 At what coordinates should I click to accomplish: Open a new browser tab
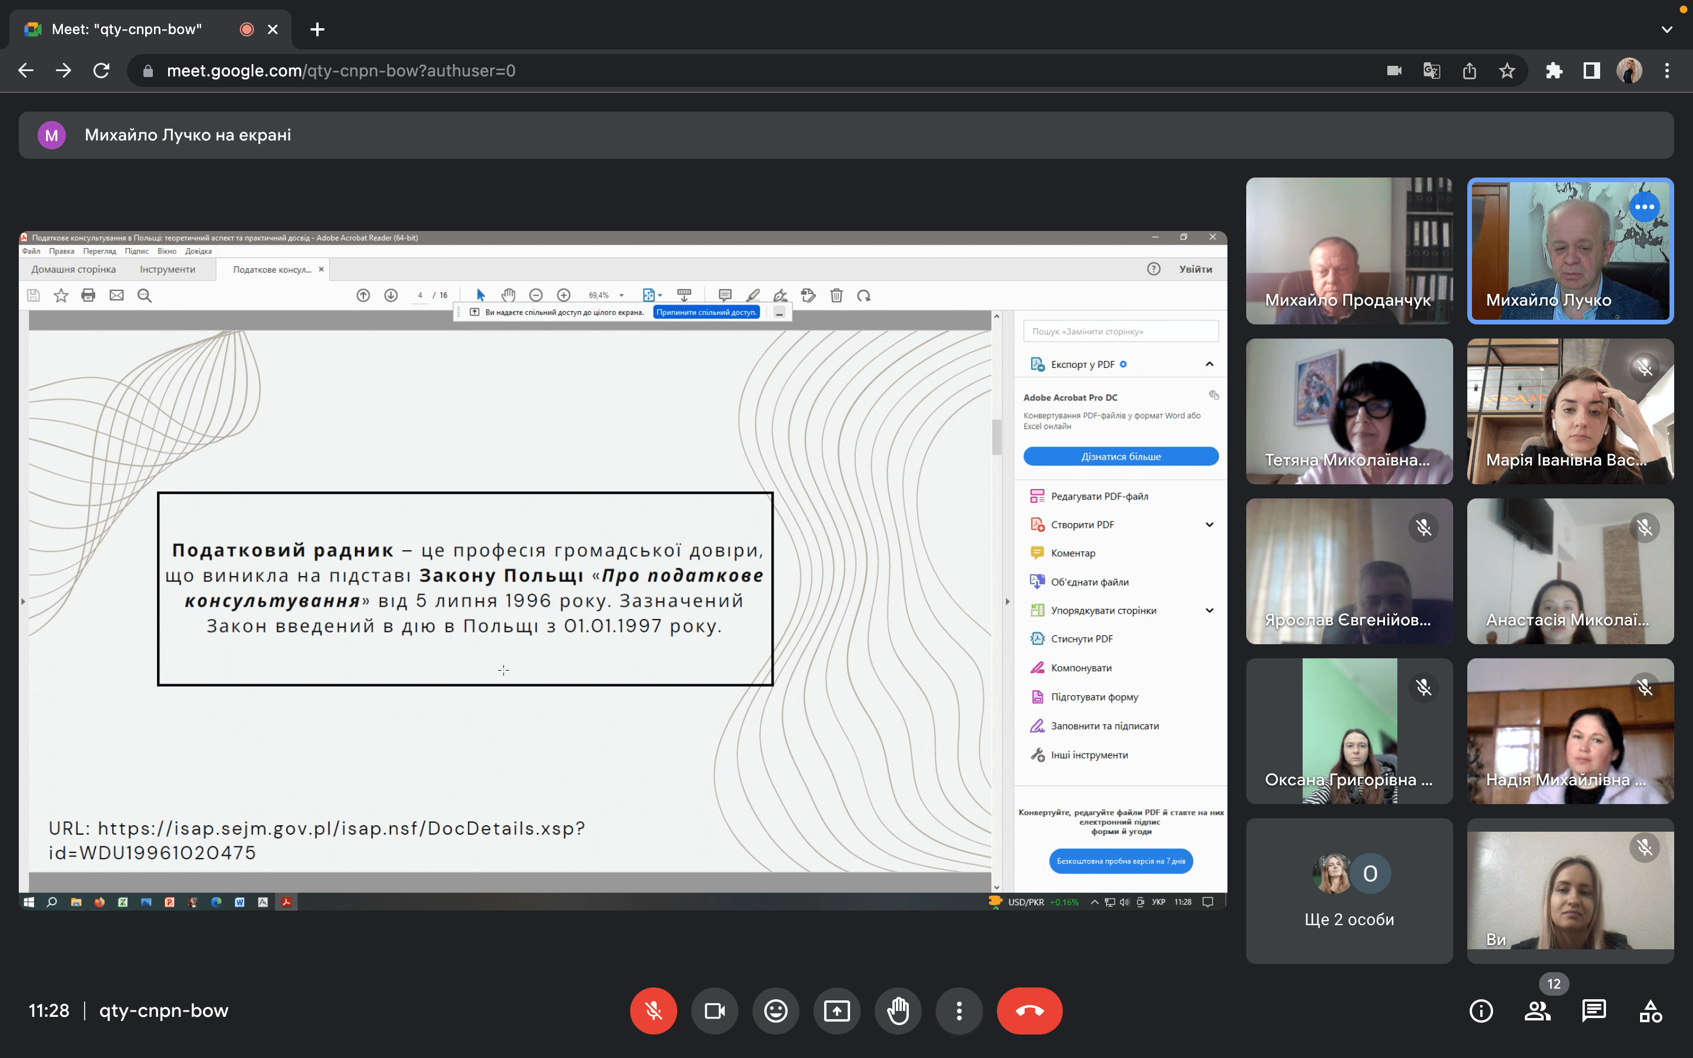coord(317,29)
